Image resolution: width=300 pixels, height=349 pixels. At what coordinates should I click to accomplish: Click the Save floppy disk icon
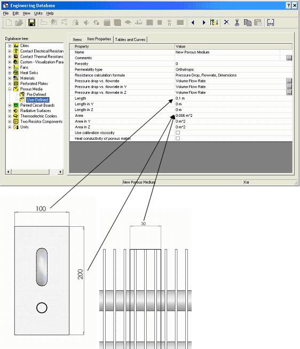click(31, 22)
